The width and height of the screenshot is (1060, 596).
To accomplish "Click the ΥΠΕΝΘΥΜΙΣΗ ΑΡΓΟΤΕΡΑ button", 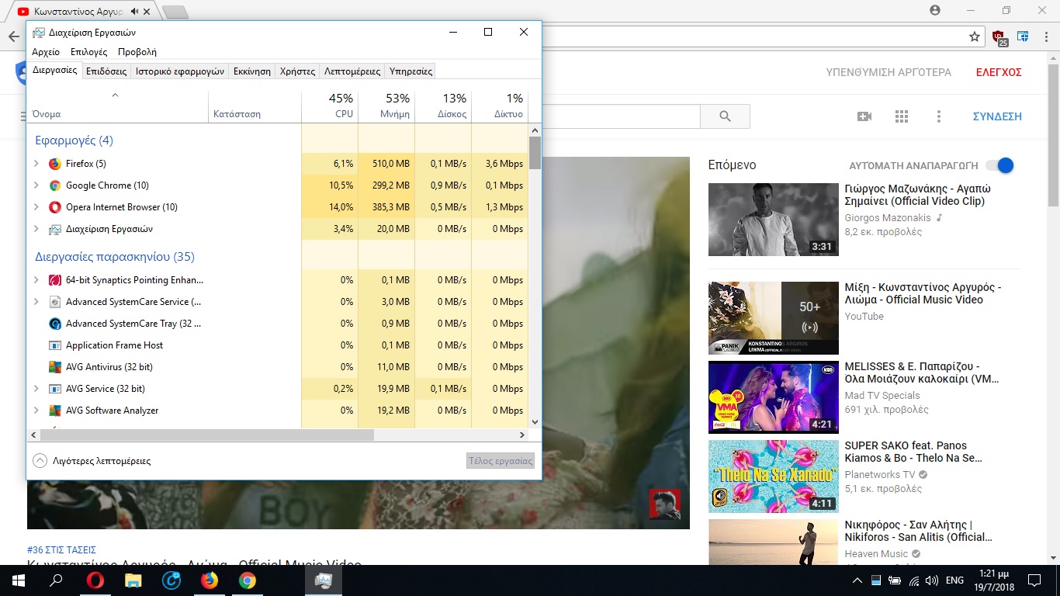I will coord(889,72).
